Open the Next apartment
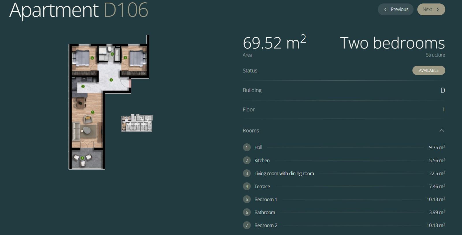462x235 pixels. click(431, 10)
